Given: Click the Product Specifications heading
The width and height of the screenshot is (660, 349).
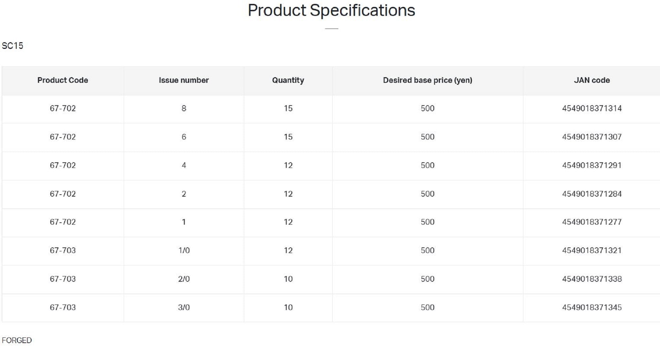Looking at the screenshot, I should [x=331, y=11].
